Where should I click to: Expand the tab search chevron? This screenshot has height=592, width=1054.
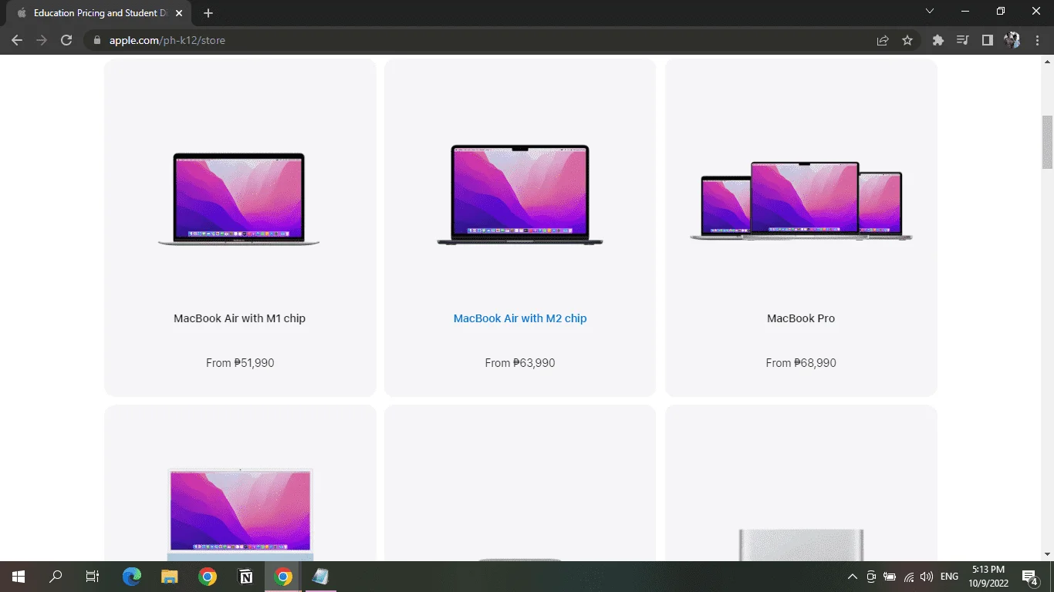click(930, 12)
